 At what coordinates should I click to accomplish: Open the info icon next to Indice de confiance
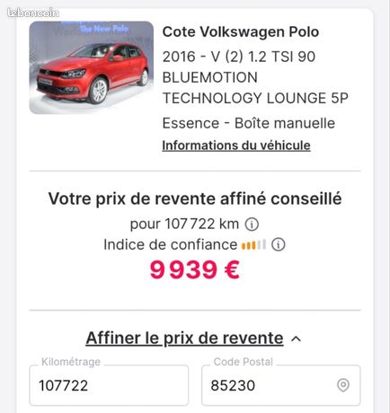(x=279, y=244)
